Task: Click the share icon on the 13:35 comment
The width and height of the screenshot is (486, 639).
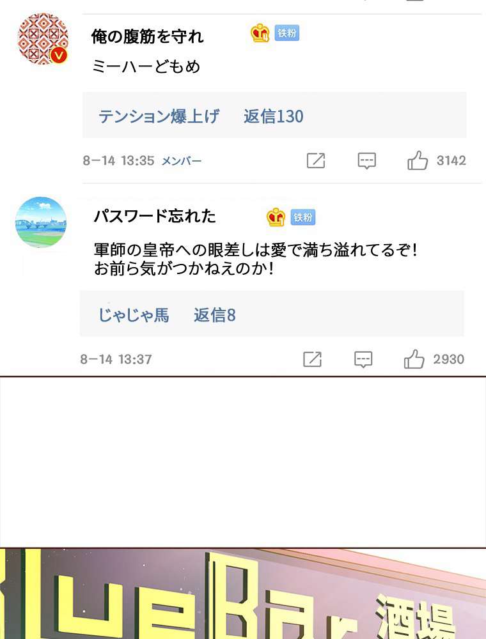Action: [315, 160]
